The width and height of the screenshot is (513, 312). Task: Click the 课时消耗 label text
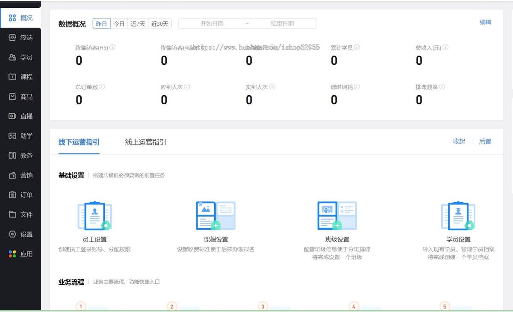[x=342, y=87]
